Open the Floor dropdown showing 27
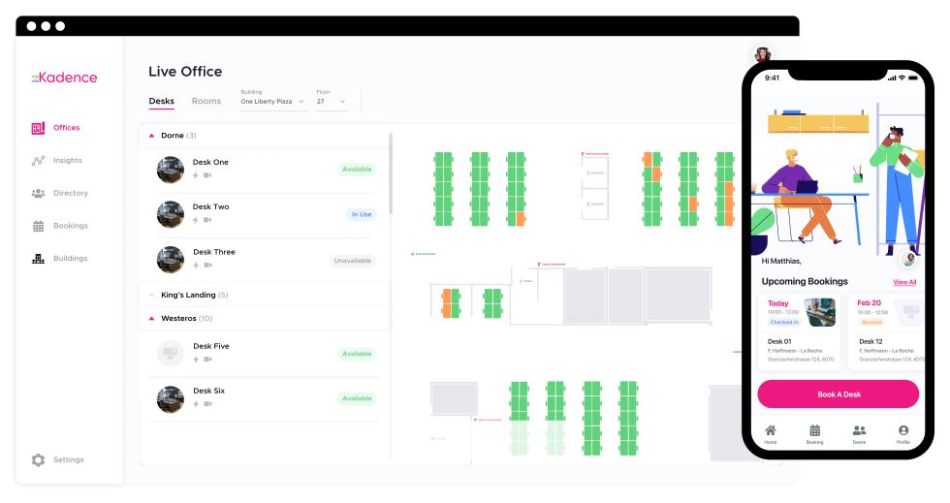This screenshot has width=950, height=503. 332,102
